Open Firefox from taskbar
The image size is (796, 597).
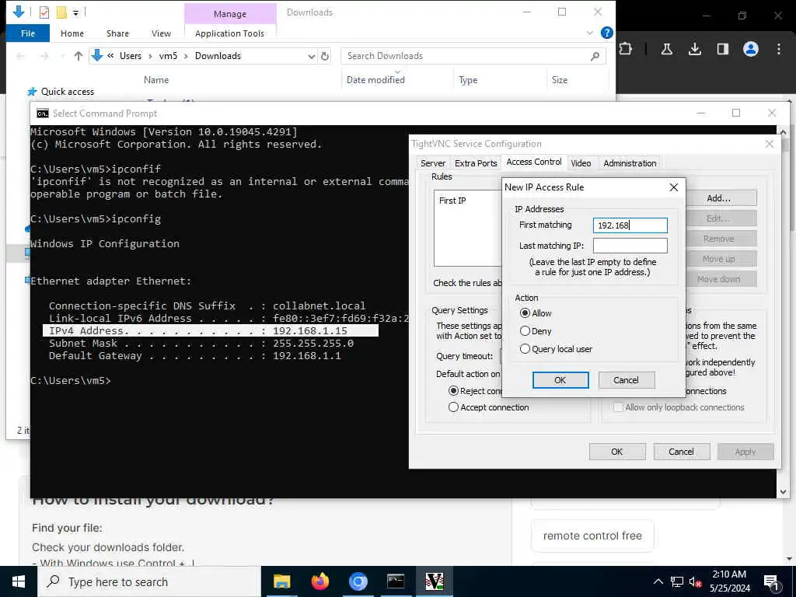319,581
